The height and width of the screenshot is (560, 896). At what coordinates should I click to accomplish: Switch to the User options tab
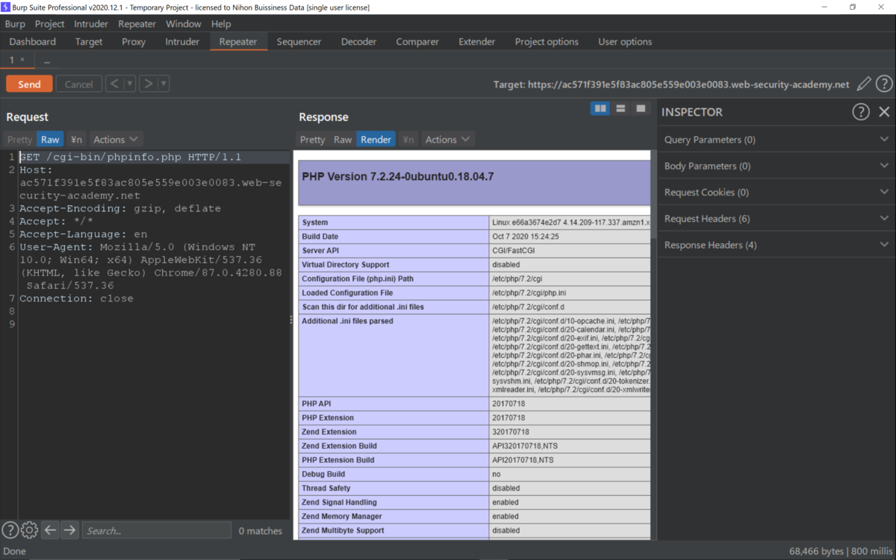[x=625, y=42]
